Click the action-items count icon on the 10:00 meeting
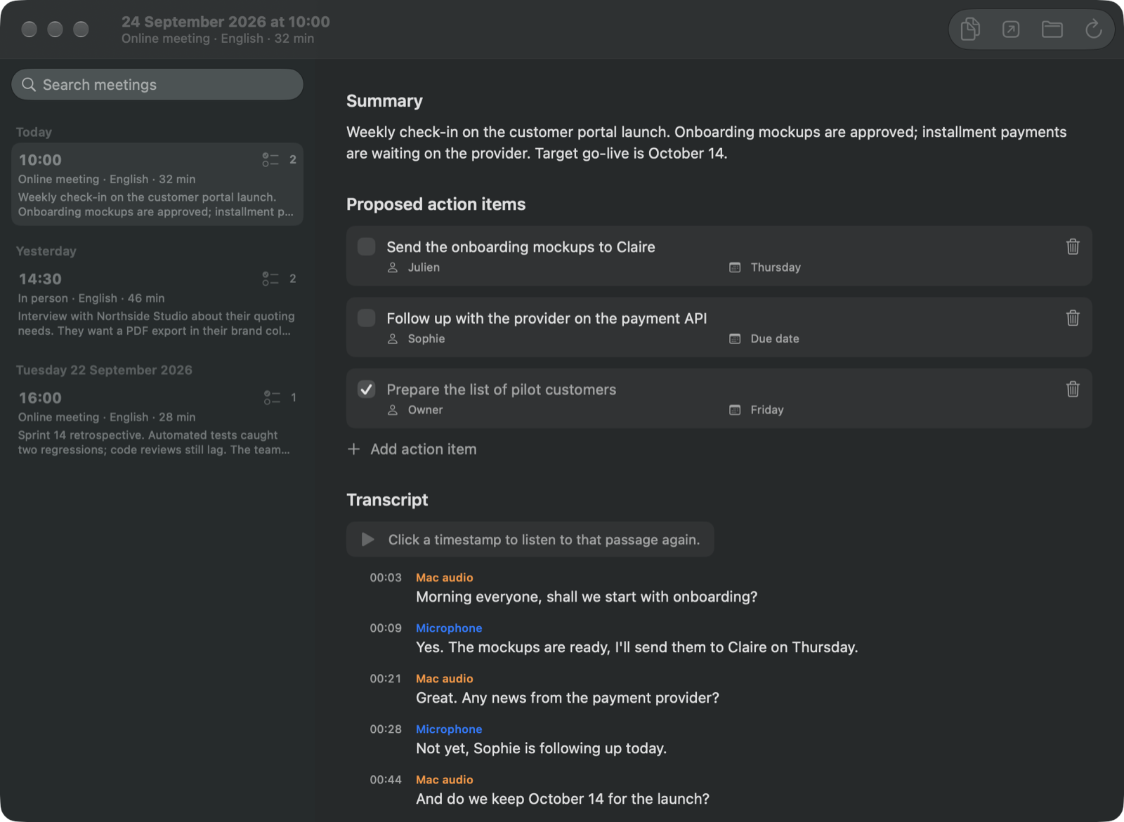 click(x=270, y=160)
